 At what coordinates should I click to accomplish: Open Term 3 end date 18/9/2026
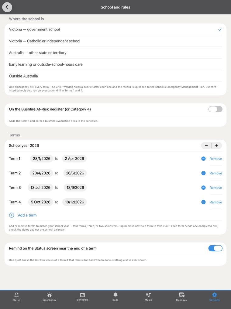pyautogui.click(x=75, y=188)
